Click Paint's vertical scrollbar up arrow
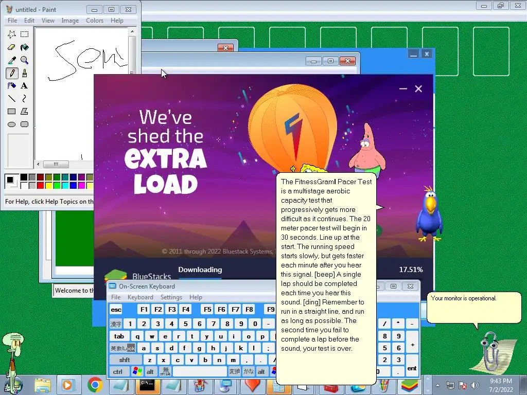Screen dimensions: 527x395 click(x=132, y=31)
